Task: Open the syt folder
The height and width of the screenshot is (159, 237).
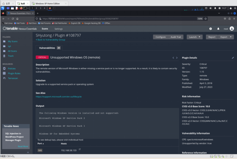Action: coord(9,46)
